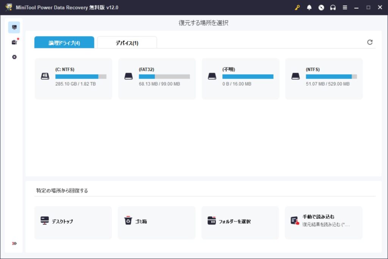Viewport: 388px width, 259px height.
Task: Switch to デバイス(1) tab
Action: coord(127,42)
